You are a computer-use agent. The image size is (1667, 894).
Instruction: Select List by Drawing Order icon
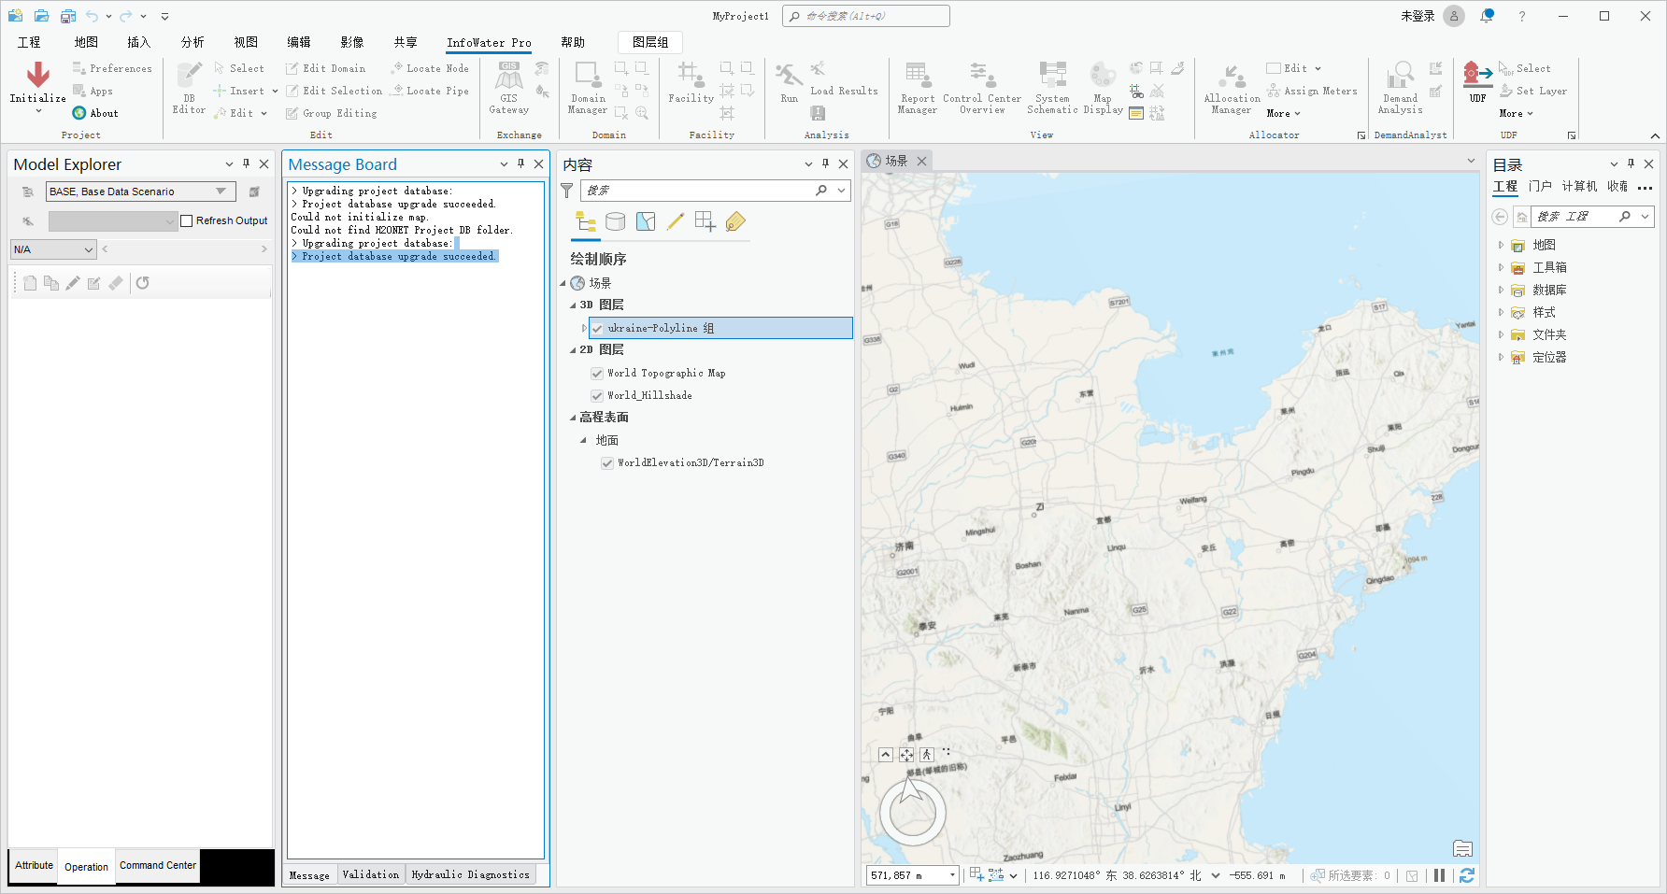586,221
